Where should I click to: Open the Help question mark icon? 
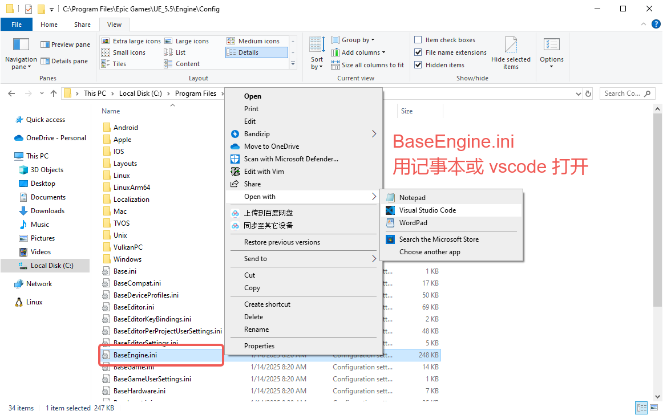pos(656,24)
